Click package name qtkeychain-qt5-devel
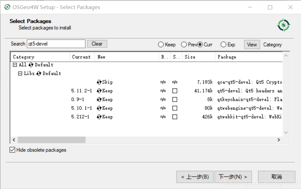The image size is (301, 189). point(250,100)
